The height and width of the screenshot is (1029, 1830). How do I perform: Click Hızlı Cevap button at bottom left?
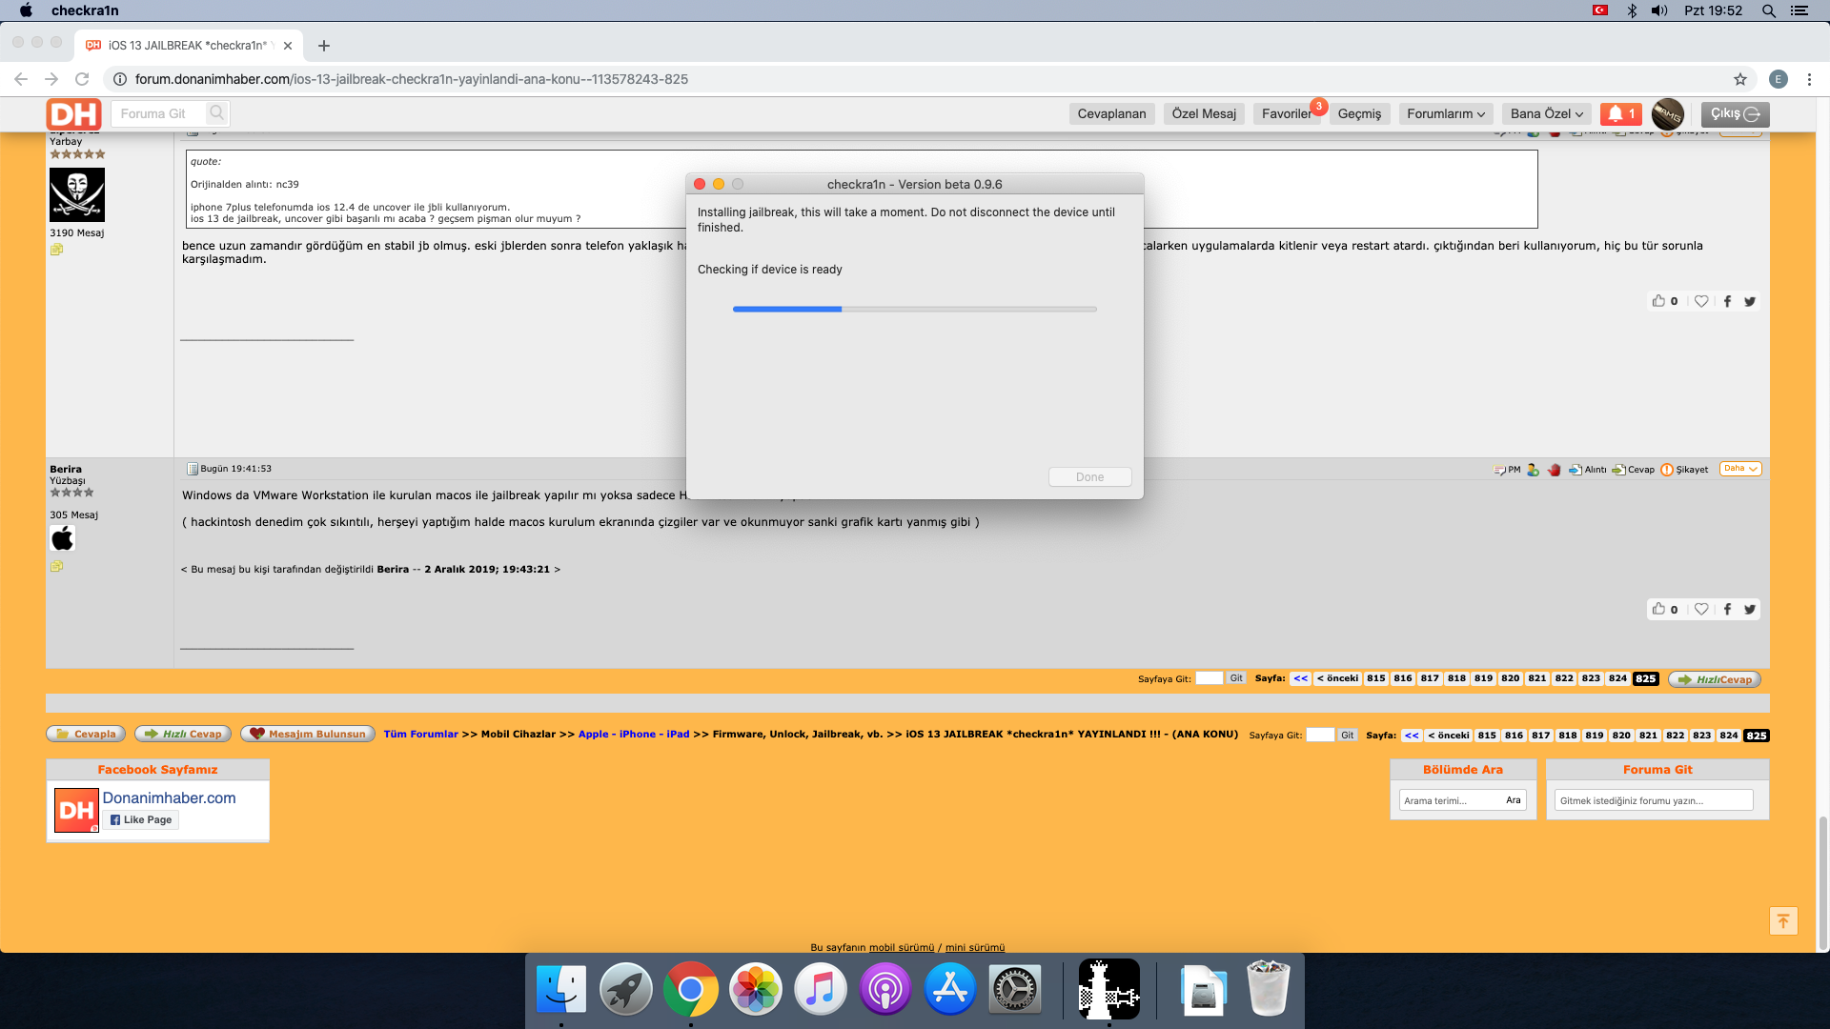pyautogui.click(x=183, y=734)
